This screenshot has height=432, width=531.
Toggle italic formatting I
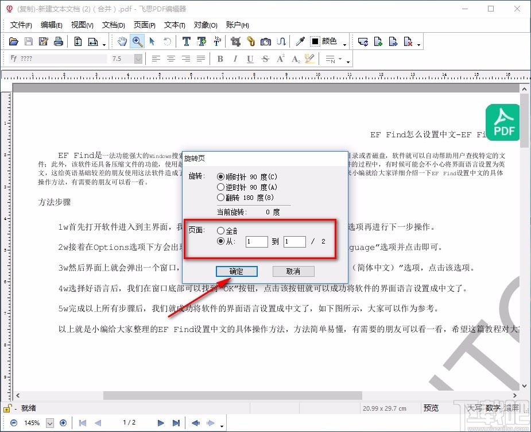coord(235,59)
